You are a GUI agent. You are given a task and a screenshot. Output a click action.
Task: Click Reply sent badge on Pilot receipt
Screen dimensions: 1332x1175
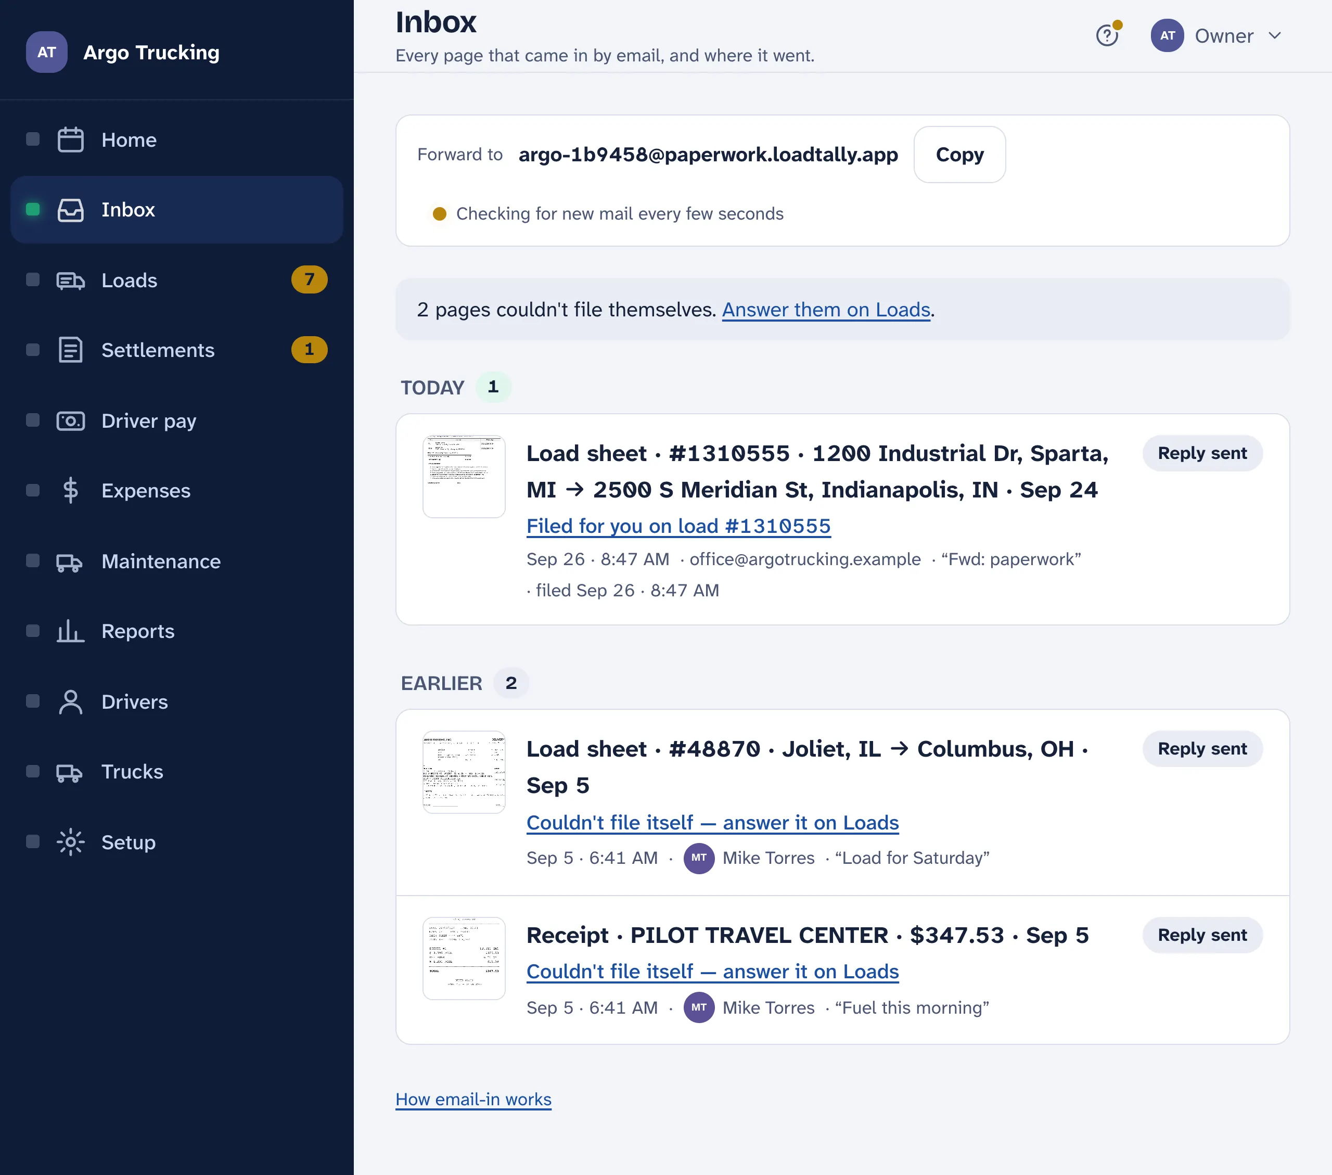tap(1202, 935)
